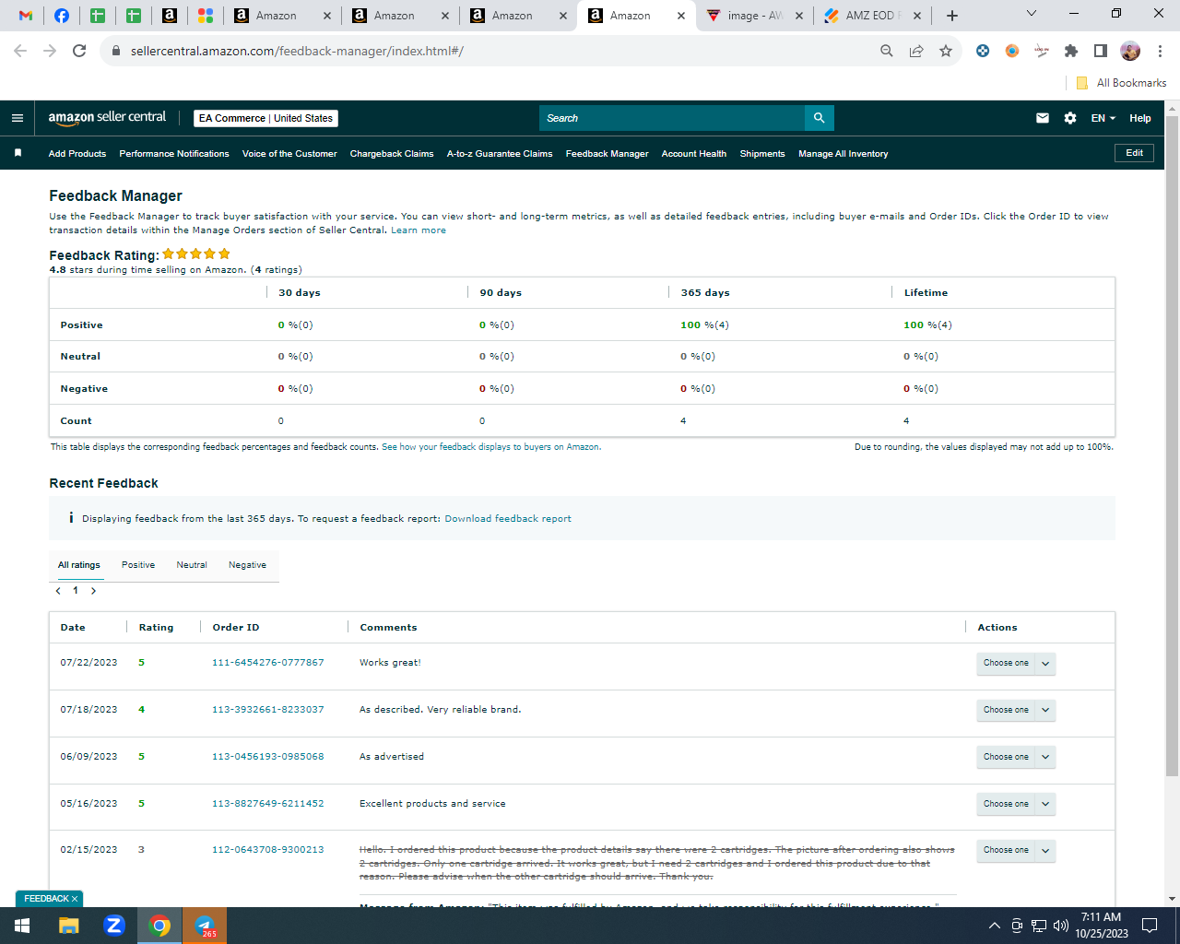Select the Positive ratings tab
This screenshot has width=1180, height=944.
138,565
